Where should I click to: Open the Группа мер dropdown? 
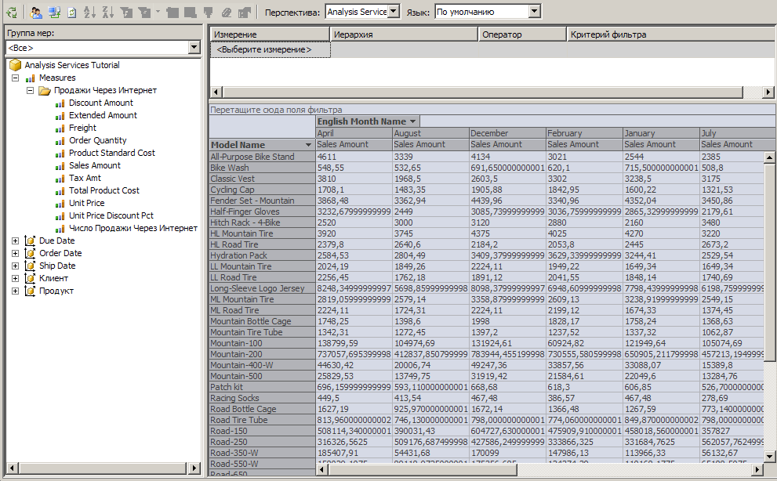tap(194, 48)
